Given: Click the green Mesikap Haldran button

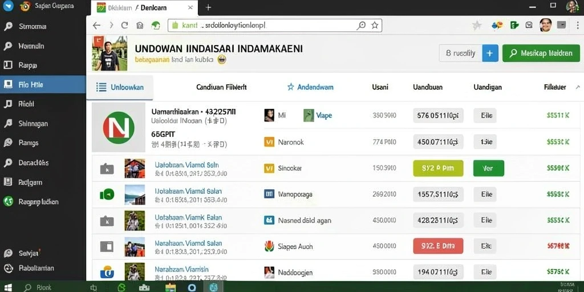Looking at the screenshot, I should pos(541,53).
